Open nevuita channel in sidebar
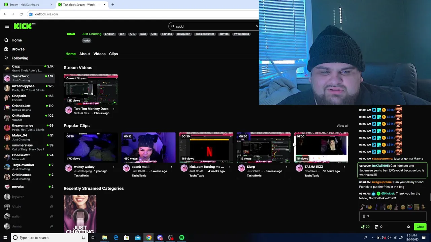 pos(29,187)
